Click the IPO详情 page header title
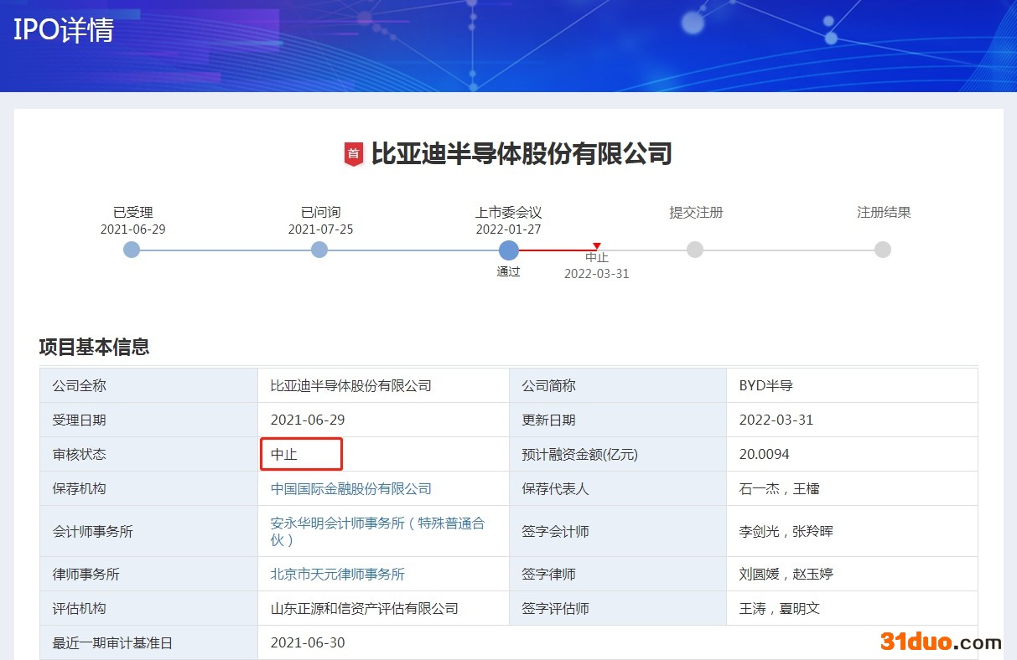The height and width of the screenshot is (660, 1017). 64,30
